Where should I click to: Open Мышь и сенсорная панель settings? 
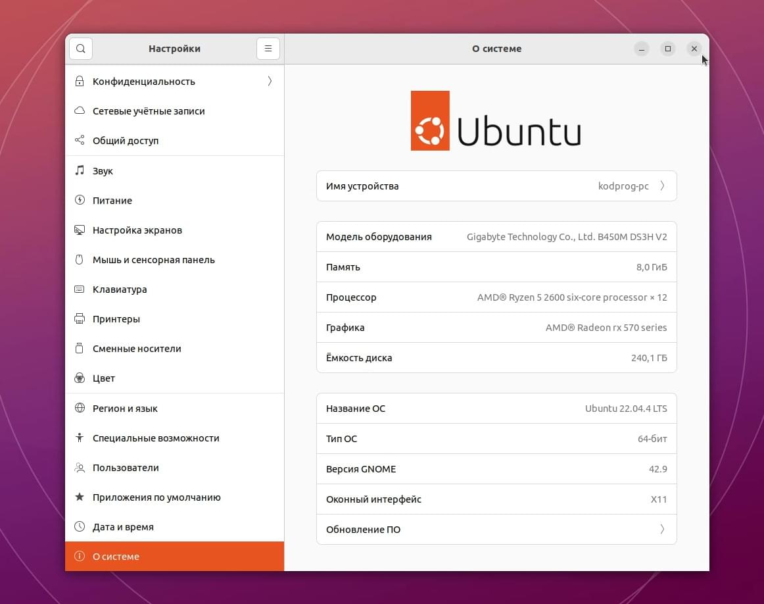[174, 260]
